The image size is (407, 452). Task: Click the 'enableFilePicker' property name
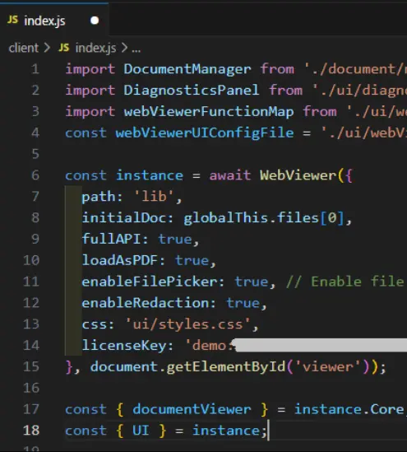pos(149,282)
